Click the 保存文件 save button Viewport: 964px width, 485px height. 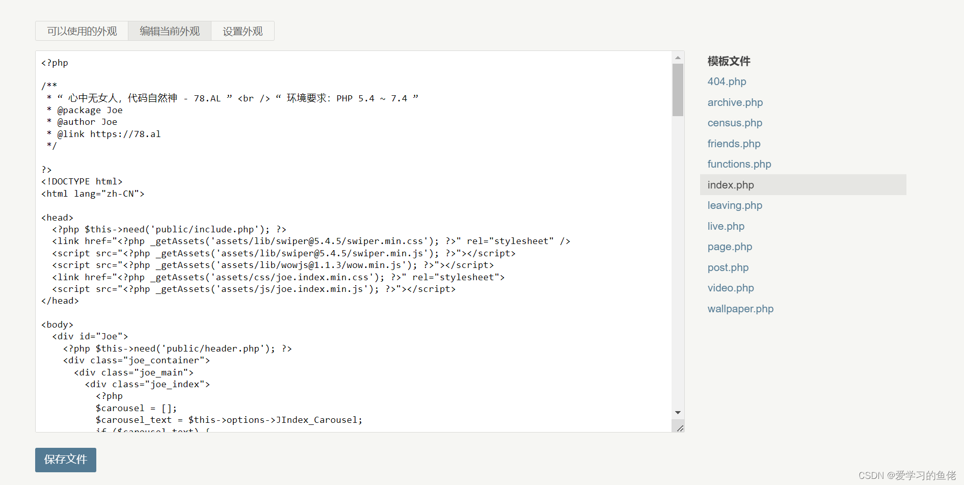coord(66,460)
